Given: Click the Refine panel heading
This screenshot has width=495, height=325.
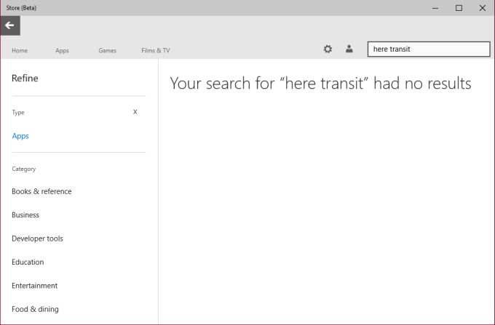Looking at the screenshot, I should click(x=25, y=79).
